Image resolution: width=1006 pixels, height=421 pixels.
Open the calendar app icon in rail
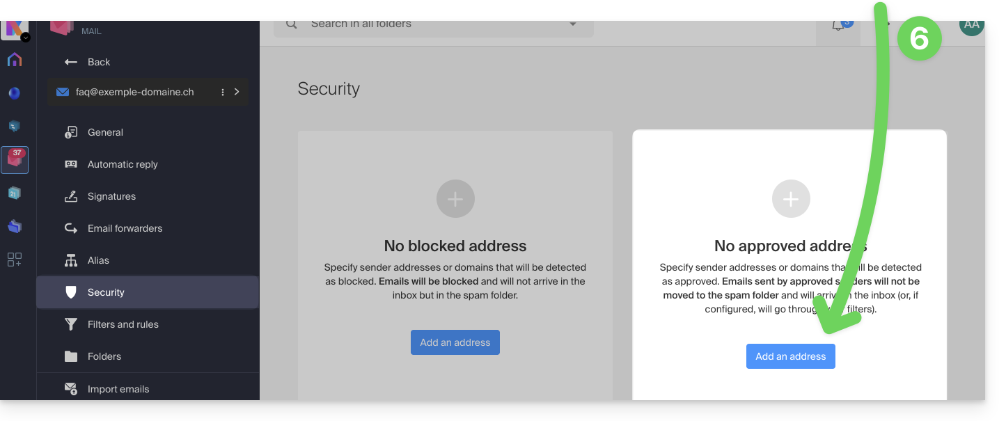(x=15, y=193)
